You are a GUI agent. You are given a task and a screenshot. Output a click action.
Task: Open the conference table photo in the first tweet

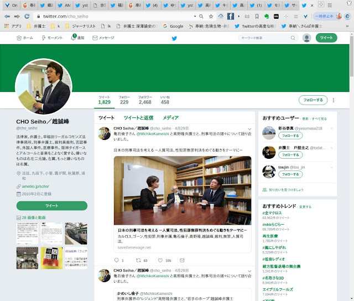(x=183, y=190)
